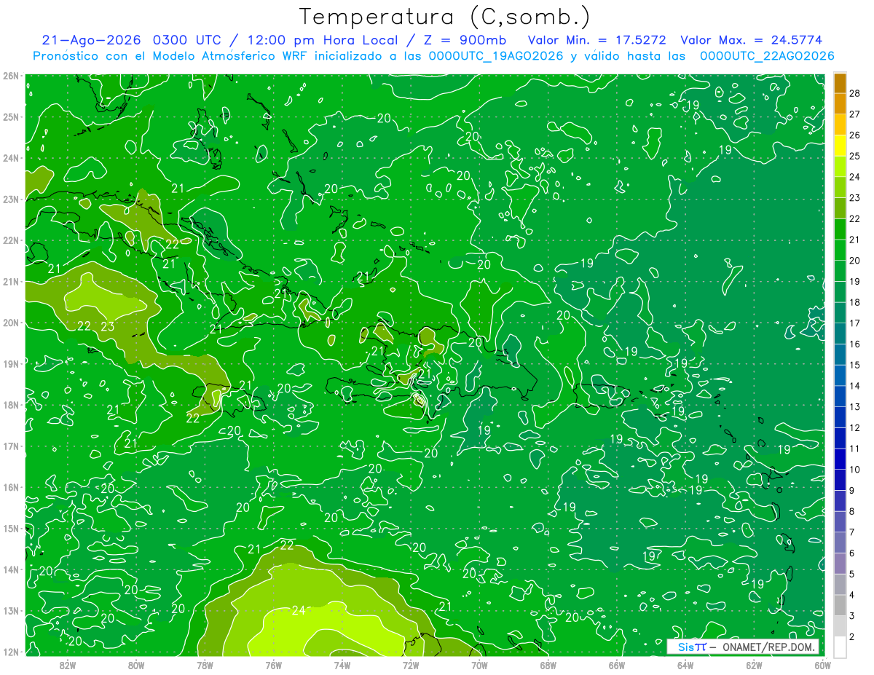
Task: Click the valid-until time '0000UTC_22AGO2026'
Action: pos(767,55)
